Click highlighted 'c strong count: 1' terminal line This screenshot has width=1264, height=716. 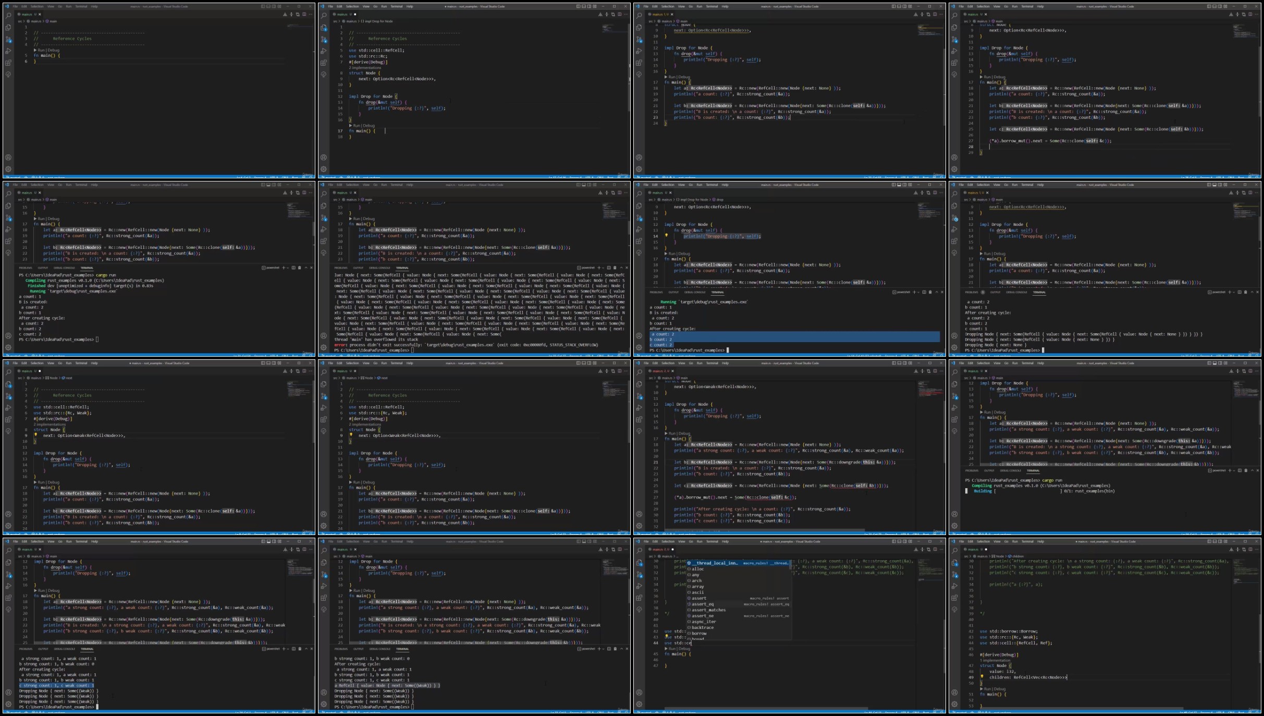(57, 685)
